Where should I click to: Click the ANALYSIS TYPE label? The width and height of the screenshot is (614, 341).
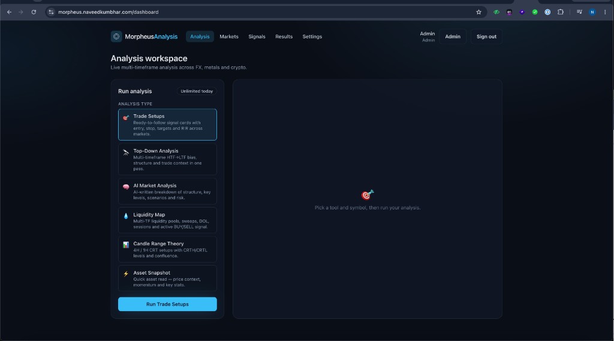[x=135, y=104]
